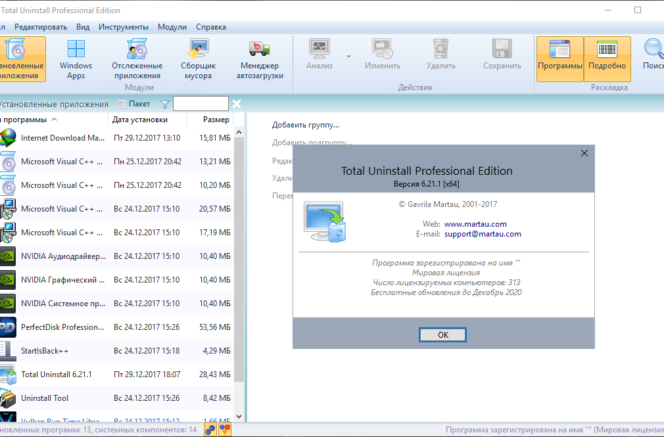Screen dimensions: 664x437
Task: Click the Total Uninstall logo in About dialog
Action: (x=325, y=222)
